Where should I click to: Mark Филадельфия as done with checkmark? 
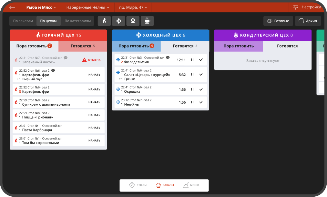[x=201, y=60]
